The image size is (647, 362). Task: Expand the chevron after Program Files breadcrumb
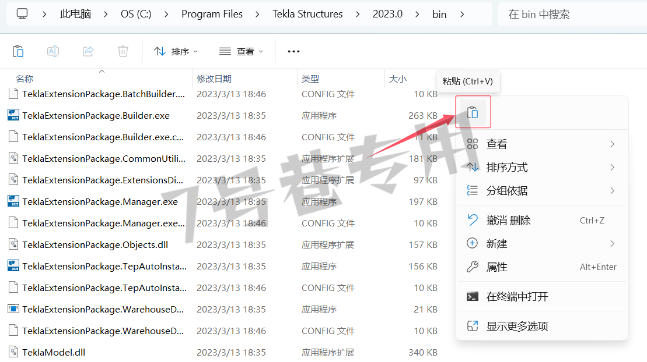[x=257, y=14]
